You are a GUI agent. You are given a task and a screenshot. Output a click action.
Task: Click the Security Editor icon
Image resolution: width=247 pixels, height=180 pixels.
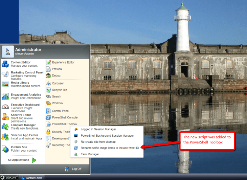[5, 117]
